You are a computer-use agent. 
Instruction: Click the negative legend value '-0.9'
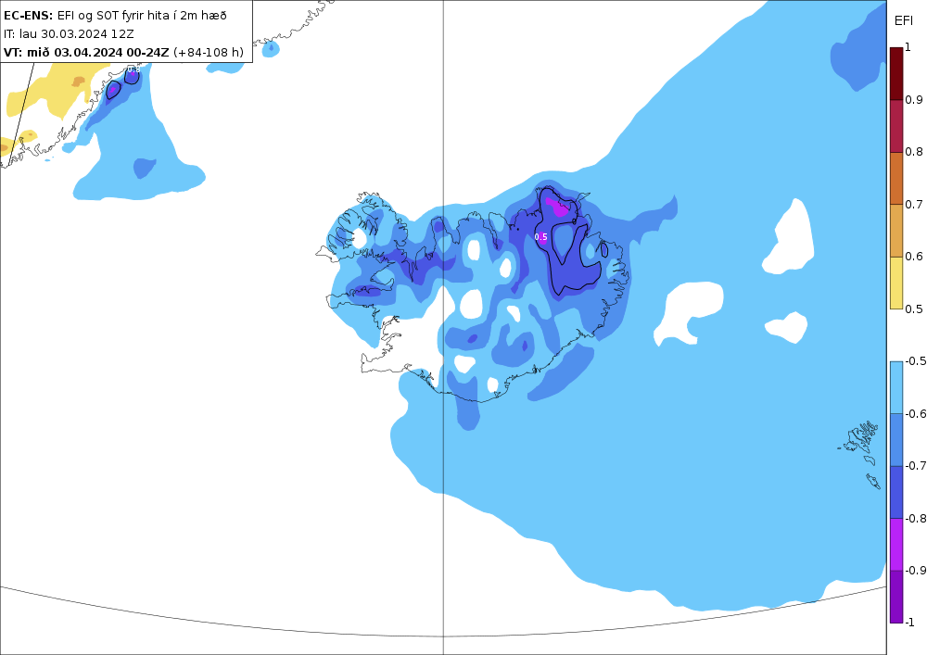click(916, 570)
